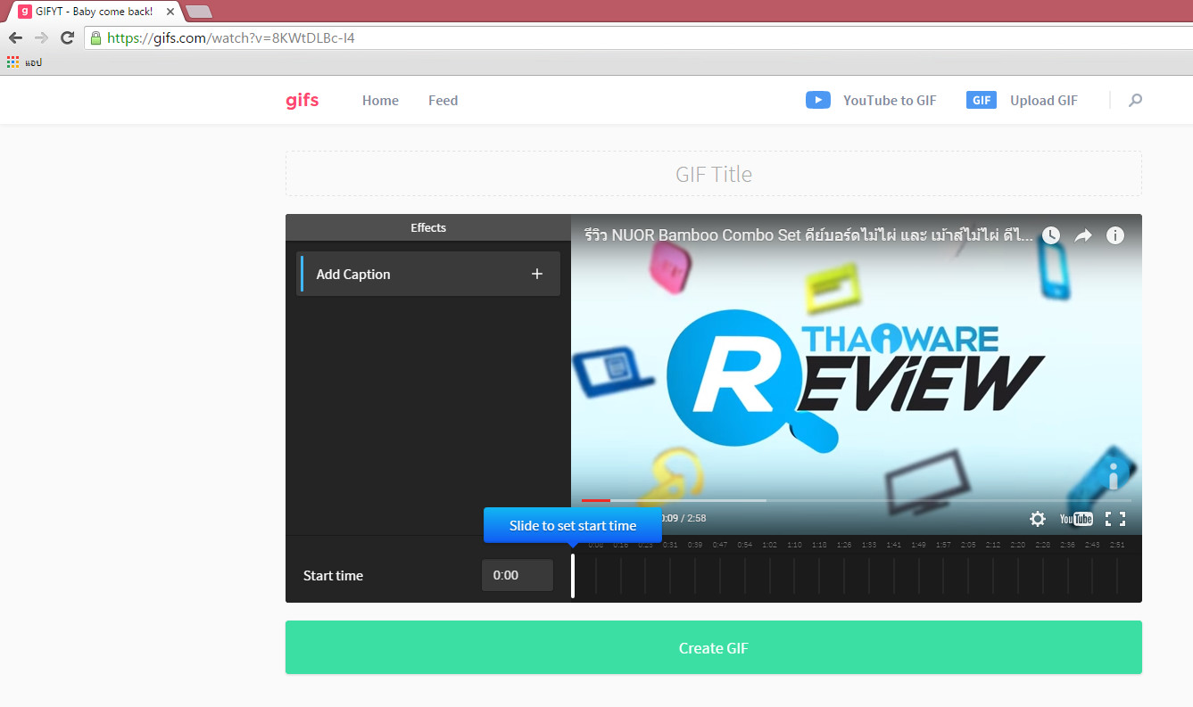
Task: Click the green padlock security icon
Action: [95, 37]
